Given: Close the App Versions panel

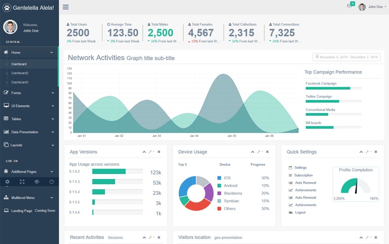Looking at the screenshot, I should [159, 152].
